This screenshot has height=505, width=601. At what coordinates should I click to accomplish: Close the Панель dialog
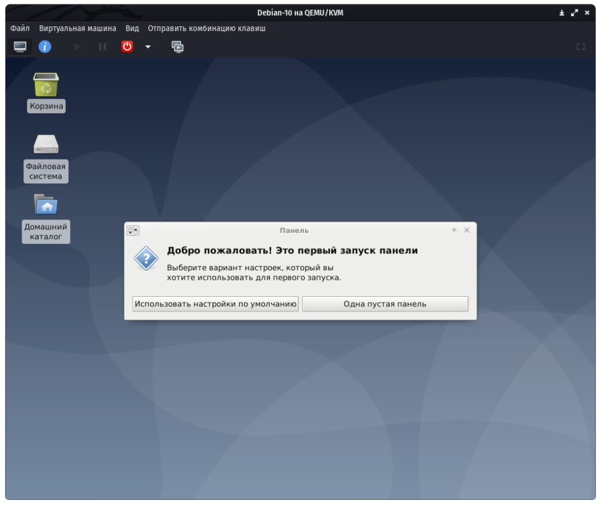[467, 231]
